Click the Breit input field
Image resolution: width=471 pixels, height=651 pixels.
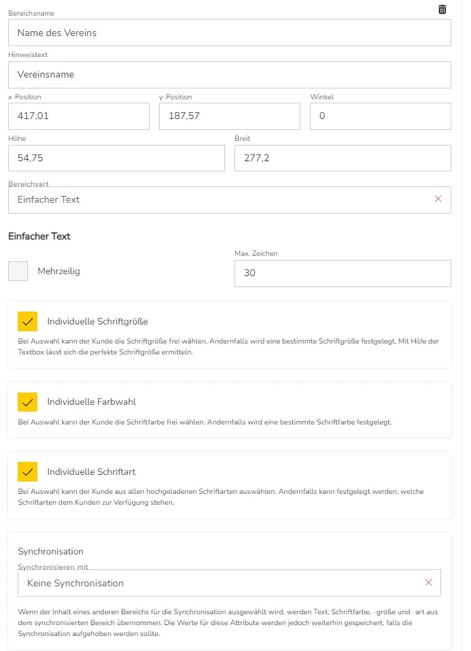(342, 158)
